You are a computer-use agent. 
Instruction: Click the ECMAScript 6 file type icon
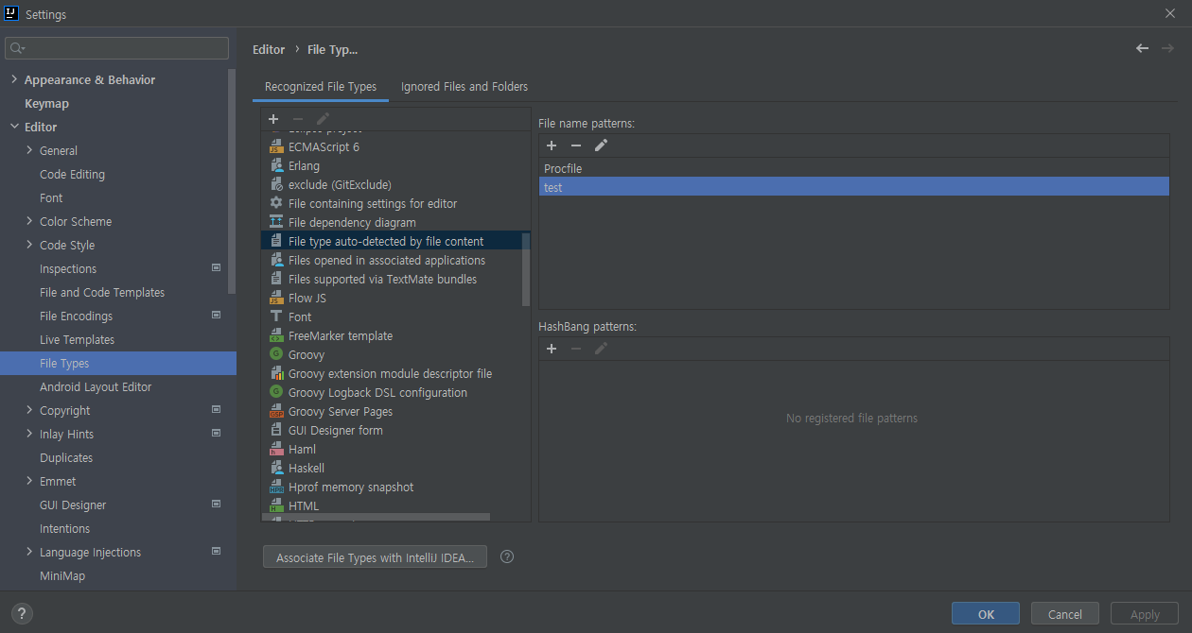tap(276, 147)
